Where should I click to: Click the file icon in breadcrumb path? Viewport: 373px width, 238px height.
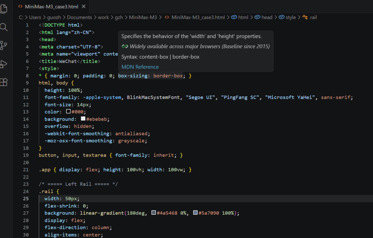167,17
